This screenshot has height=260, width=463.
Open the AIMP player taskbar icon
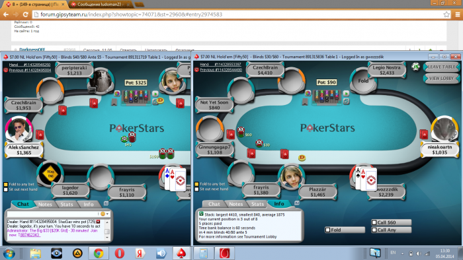(x=77, y=253)
